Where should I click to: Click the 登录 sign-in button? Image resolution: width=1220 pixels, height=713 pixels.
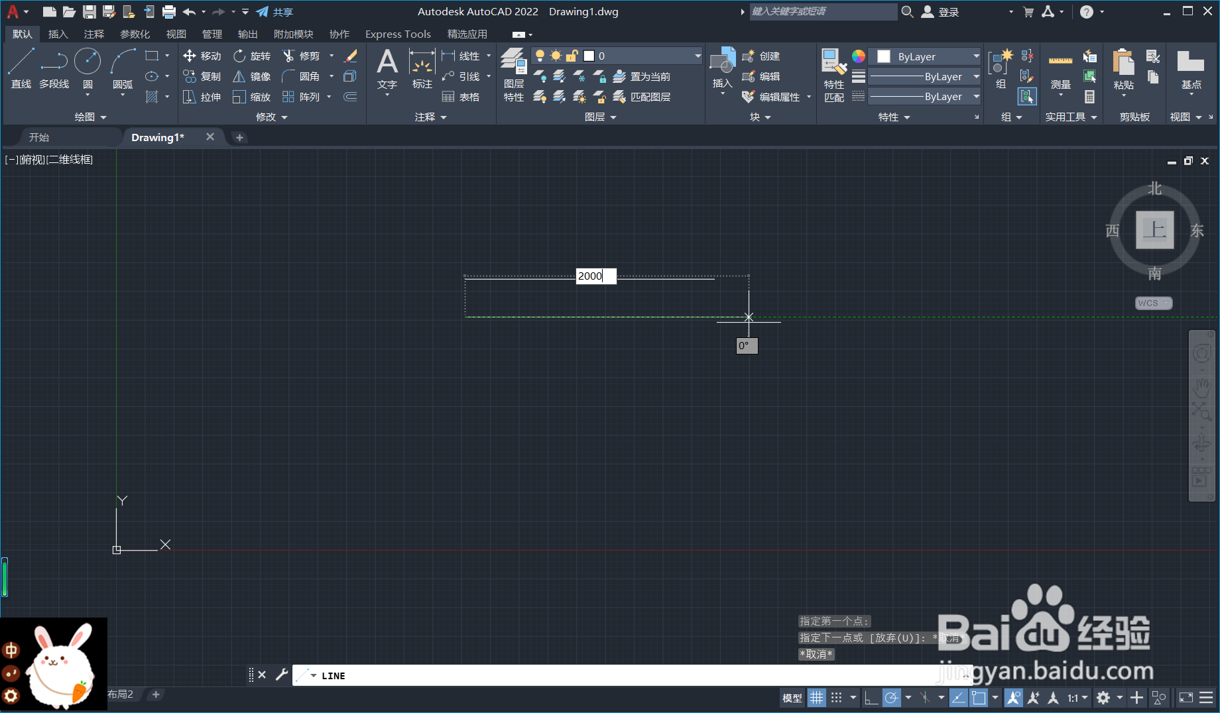(x=941, y=12)
